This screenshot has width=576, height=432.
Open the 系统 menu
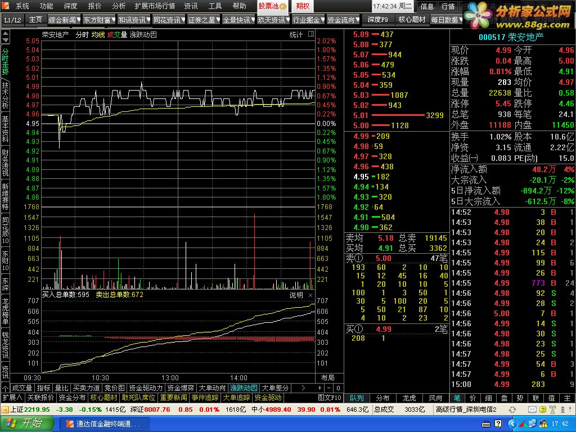pos(22,6)
